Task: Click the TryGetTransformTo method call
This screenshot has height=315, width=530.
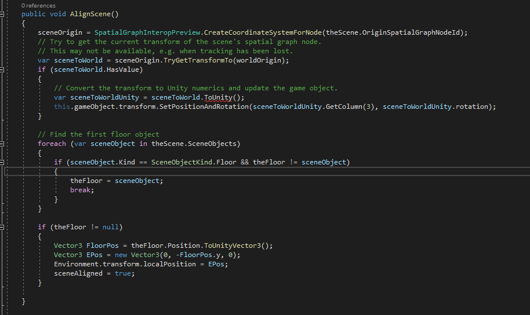Action: pyautogui.click(x=198, y=60)
